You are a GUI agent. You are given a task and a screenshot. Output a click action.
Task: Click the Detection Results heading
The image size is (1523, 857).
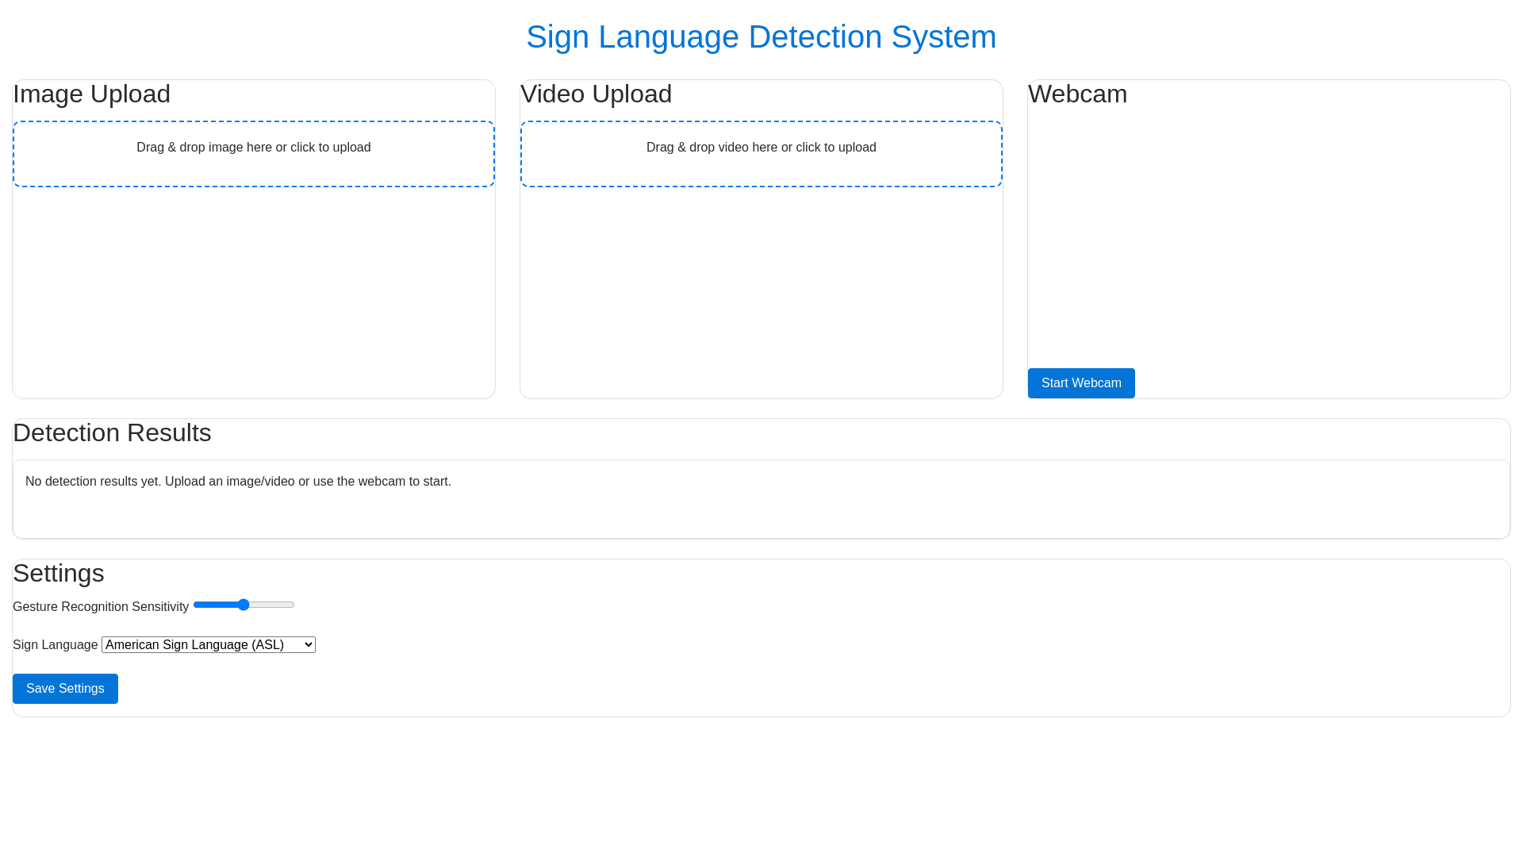[112, 433]
